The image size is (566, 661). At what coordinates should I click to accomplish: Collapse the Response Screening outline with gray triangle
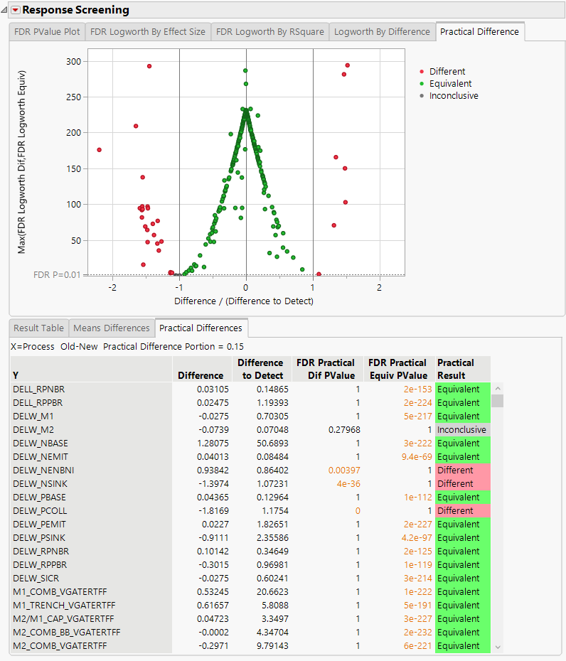[5, 10]
